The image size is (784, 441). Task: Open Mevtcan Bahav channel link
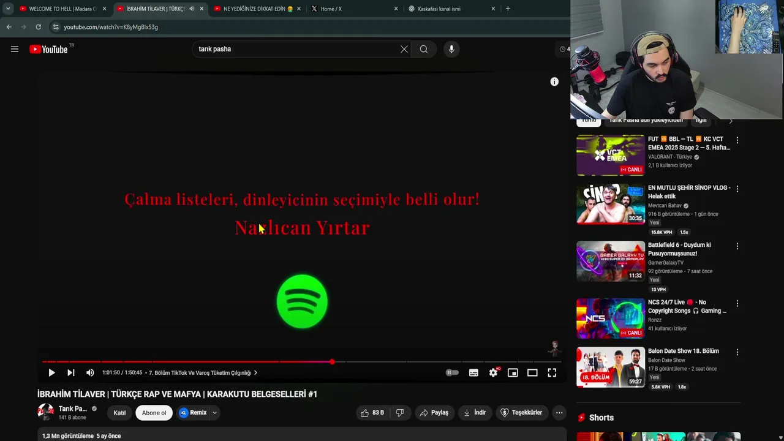point(665,206)
